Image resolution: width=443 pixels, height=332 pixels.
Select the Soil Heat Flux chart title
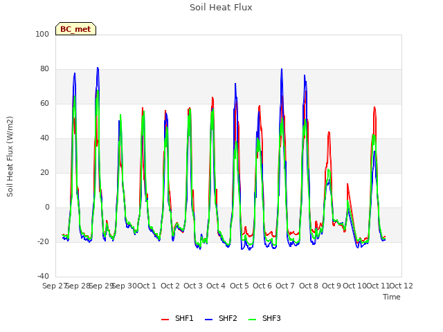coord(221,8)
